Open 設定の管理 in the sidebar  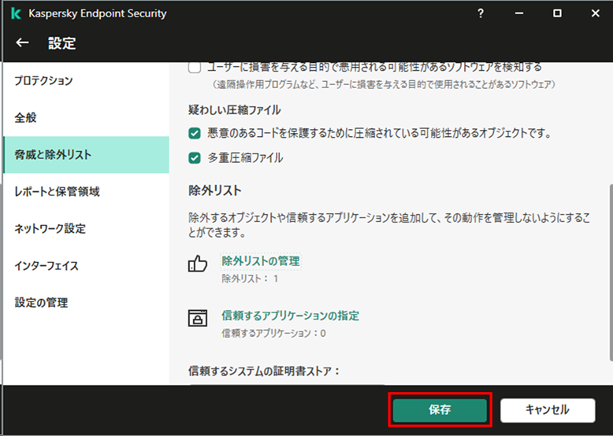[86, 302]
